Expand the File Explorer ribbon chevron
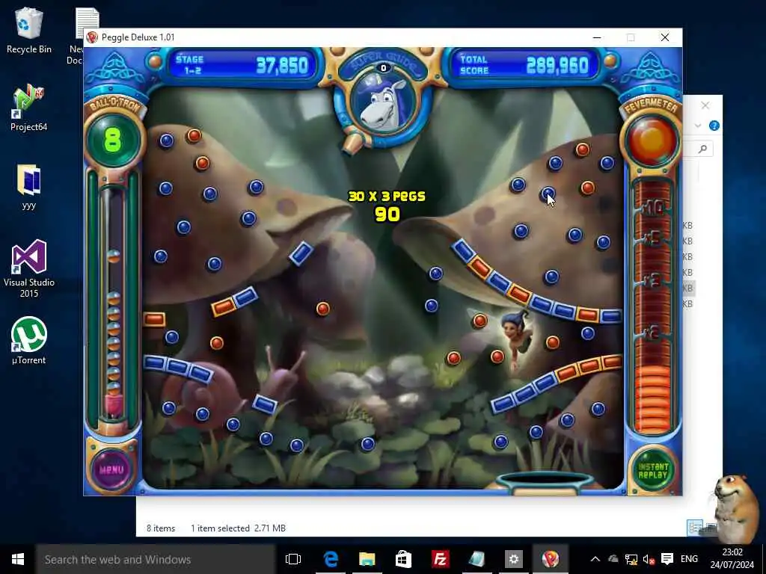Image resolution: width=766 pixels, height=574 pixels. 698,126
